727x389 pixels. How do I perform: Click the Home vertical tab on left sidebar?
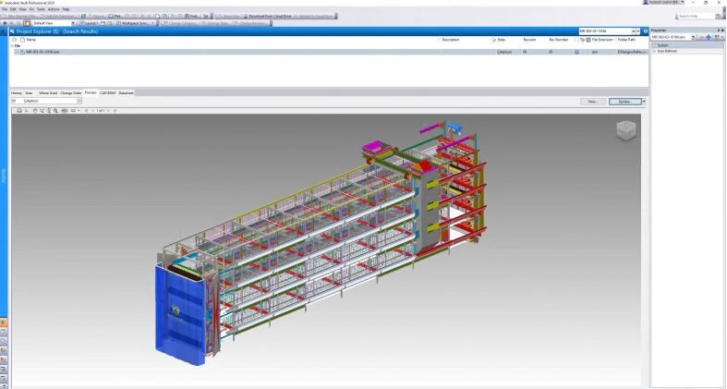4,176
